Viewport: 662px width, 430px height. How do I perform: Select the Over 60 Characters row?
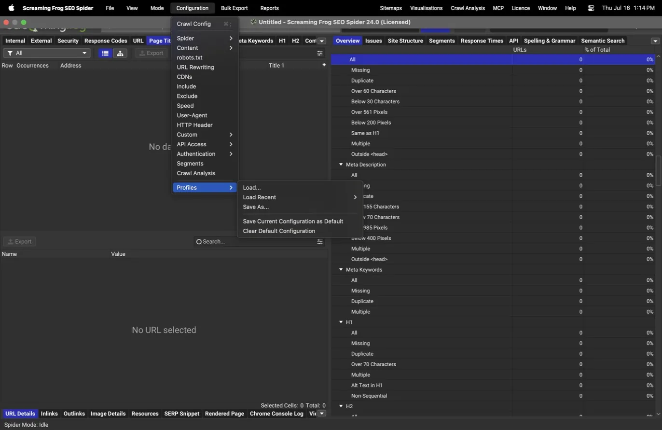point(493,91)
